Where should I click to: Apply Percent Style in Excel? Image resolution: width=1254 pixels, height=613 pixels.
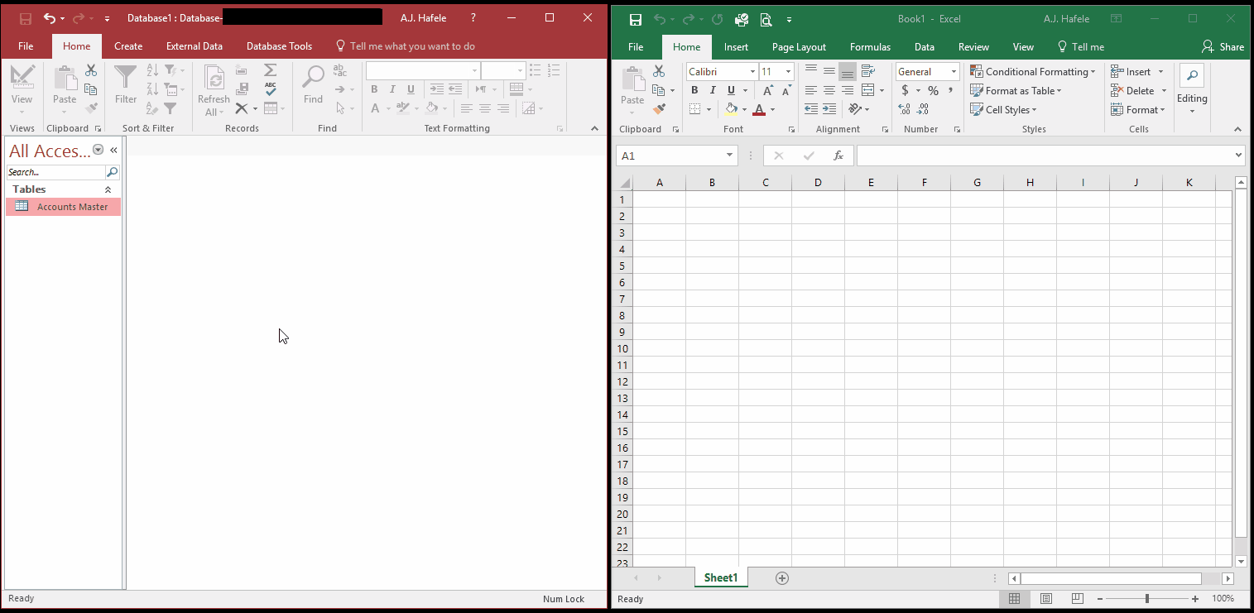[933, 90]
